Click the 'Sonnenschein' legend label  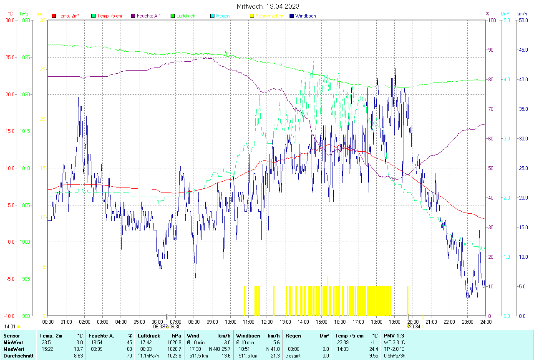click(x=270, y=16)
